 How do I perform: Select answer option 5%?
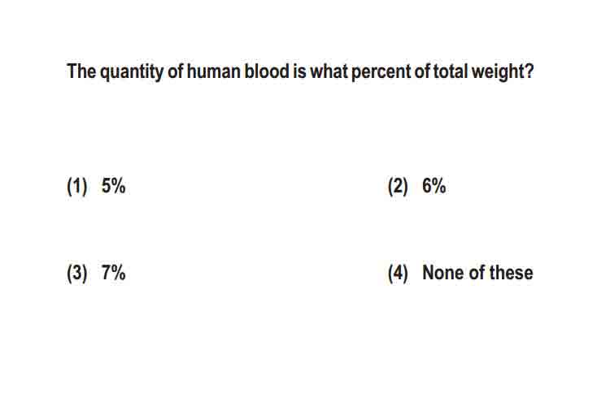click(113, 186)
